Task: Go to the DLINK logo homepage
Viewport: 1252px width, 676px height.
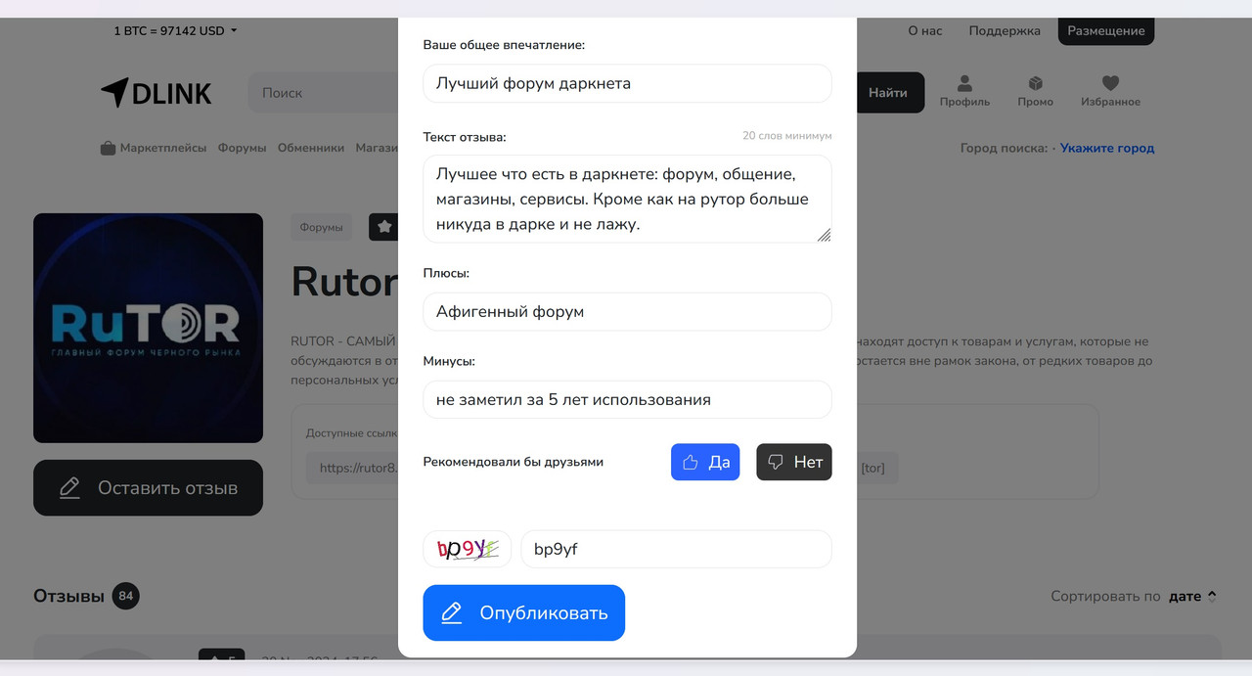Action: [x=156, y=93]
